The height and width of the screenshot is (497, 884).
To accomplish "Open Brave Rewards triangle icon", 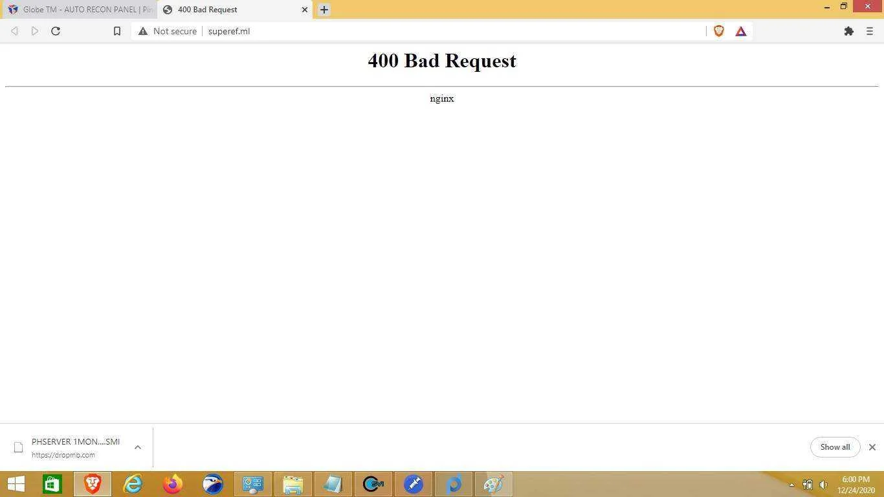I will click(x=741, y=31).
